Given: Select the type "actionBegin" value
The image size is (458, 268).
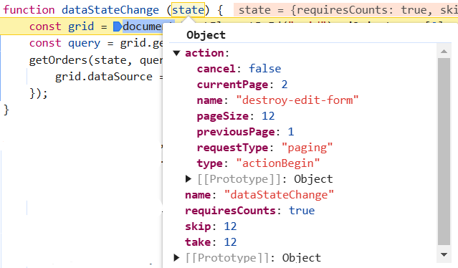Looking at the screenshot, I should (x=278, y=163).
